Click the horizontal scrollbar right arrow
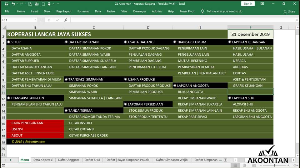The image size is (300, 168). pyautogui.click(x=293, y=160)
